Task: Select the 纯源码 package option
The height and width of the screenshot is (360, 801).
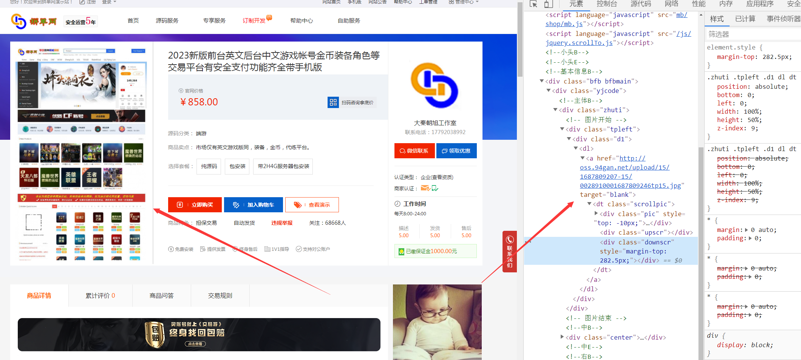Action: click(x=209, y=167)
